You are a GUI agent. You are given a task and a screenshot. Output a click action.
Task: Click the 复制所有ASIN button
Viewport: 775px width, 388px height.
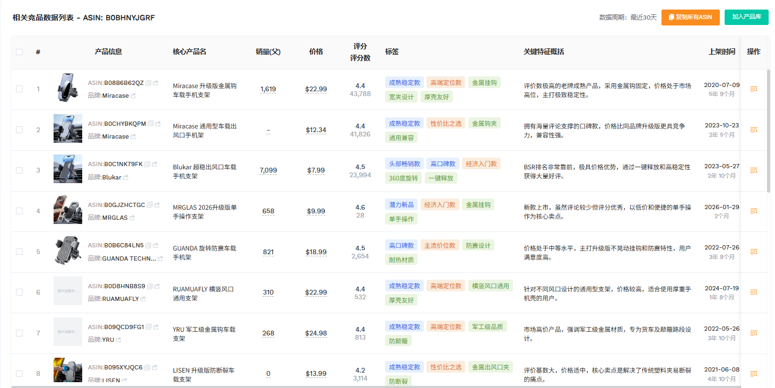[x=690, y=17]
